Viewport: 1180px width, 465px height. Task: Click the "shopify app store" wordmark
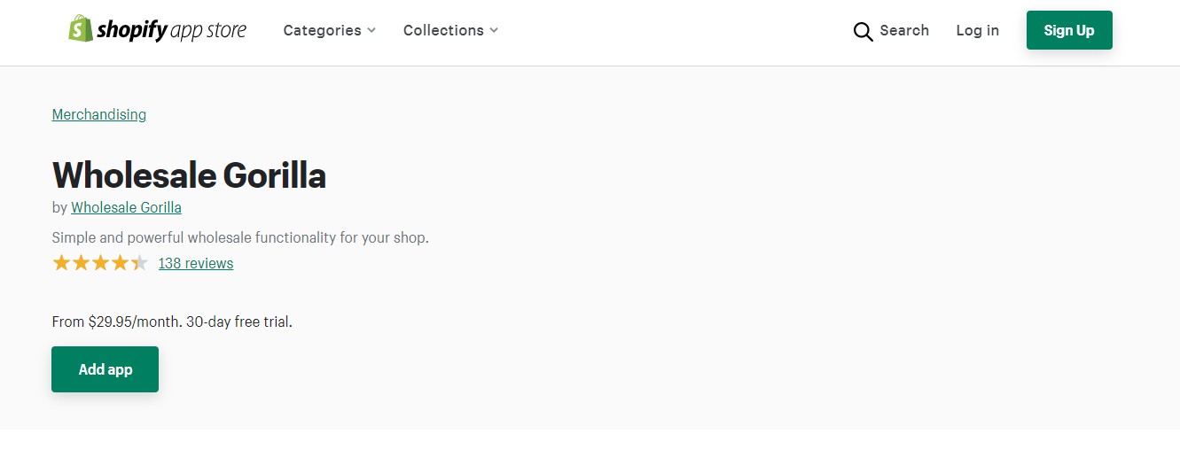172,30
